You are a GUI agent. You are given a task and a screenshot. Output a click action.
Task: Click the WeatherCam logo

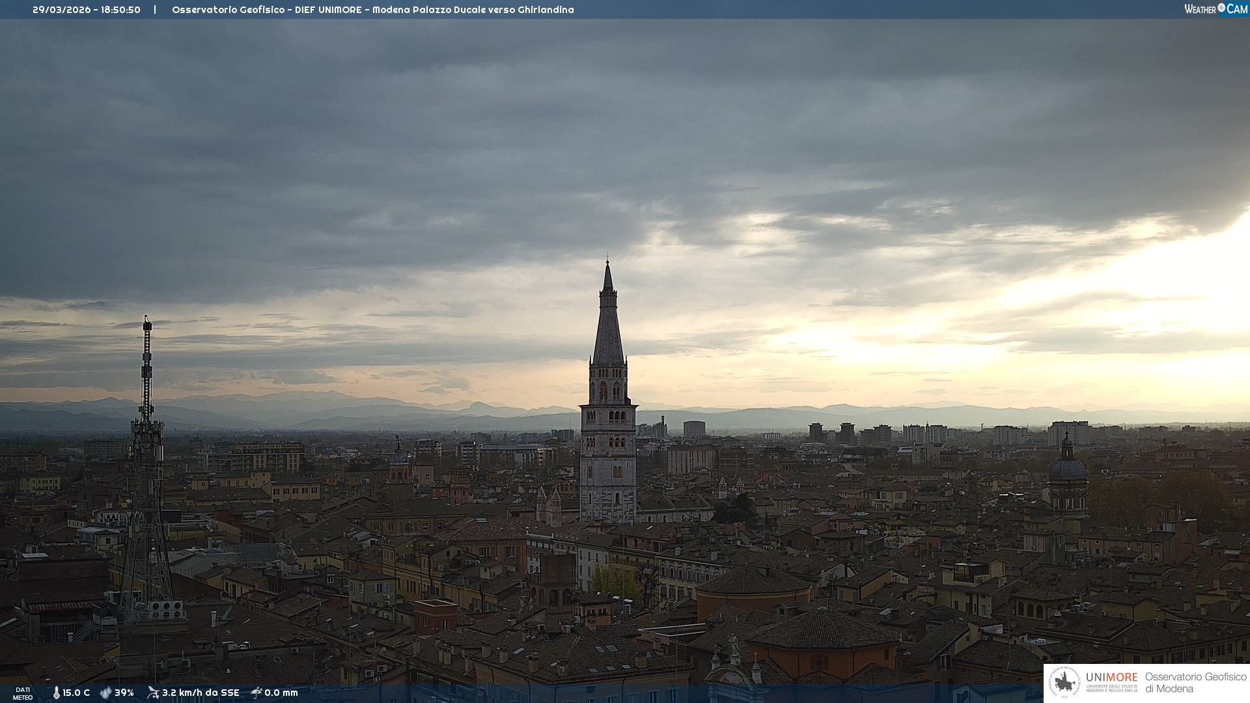click(x=1215, y=9)
